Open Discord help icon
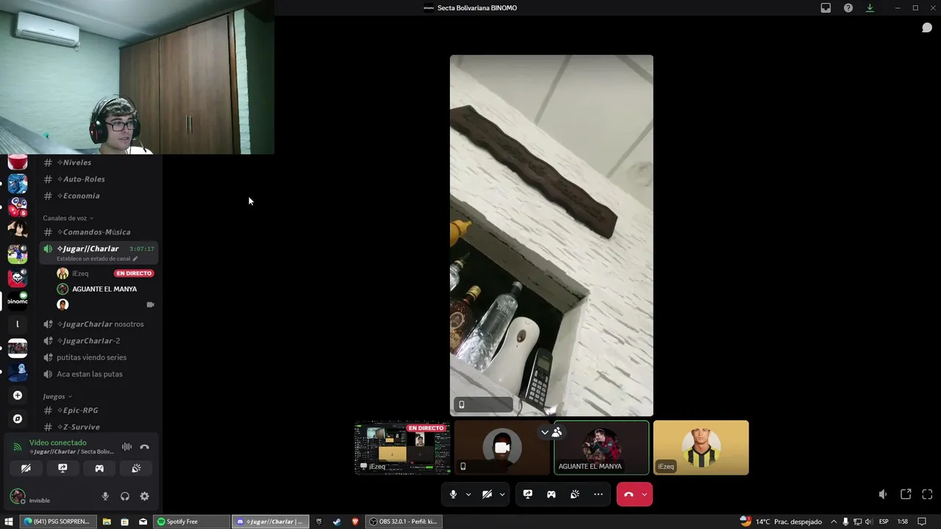Screen dimensions: 941x529 (848, 8)
